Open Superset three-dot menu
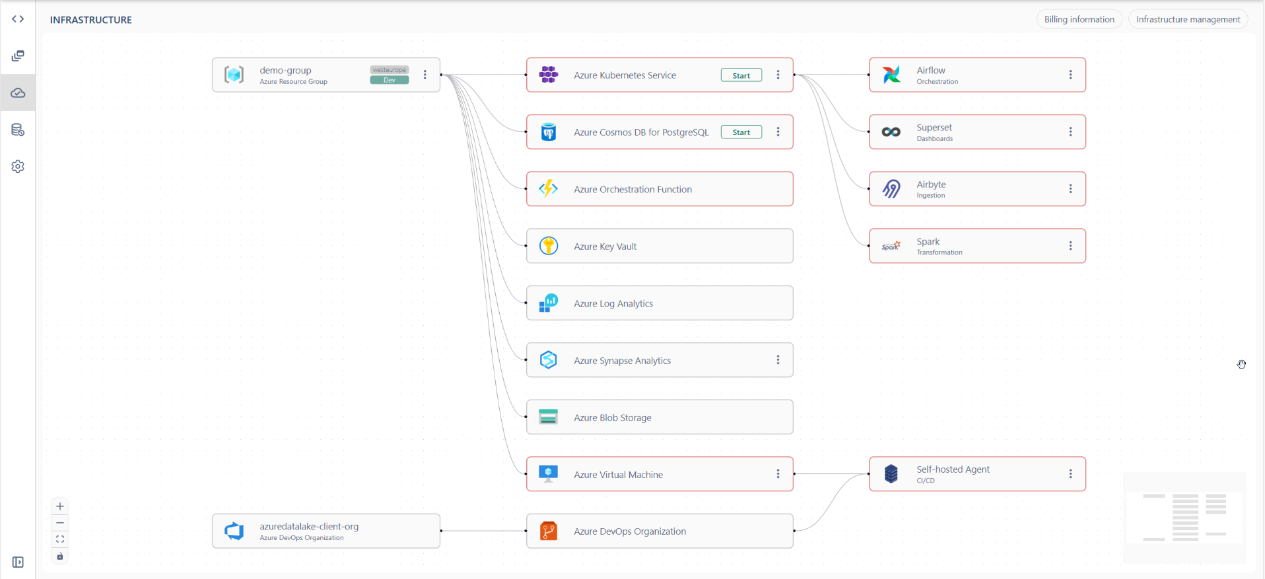This screenshot has width=1265, height=579. pyautogui.click(x=1071, y=132)
